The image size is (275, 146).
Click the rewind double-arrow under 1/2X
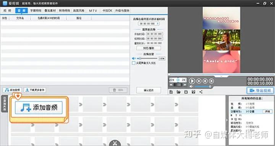(x=171, y=85)
